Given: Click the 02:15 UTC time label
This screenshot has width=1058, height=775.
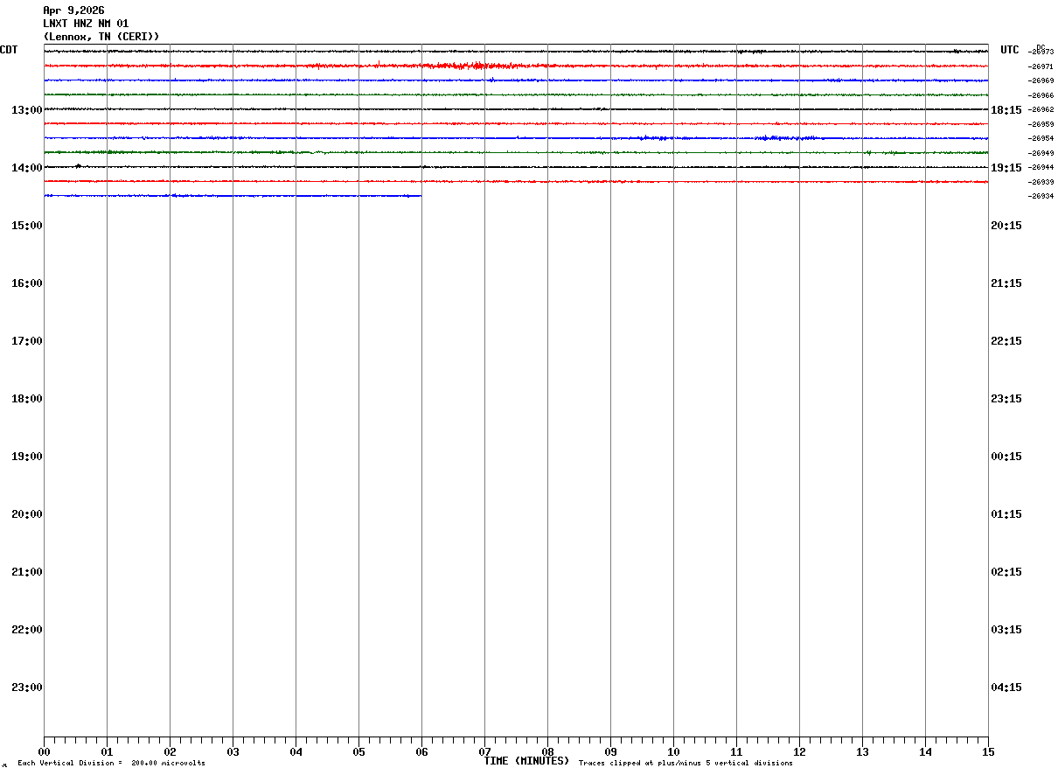Looking at the screenshot, I should click(1006, 572).
